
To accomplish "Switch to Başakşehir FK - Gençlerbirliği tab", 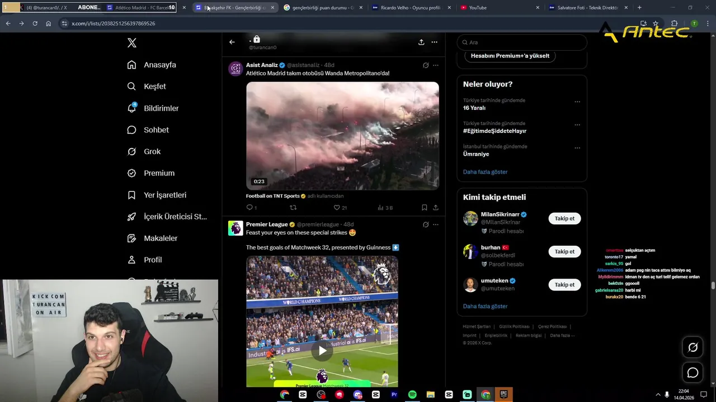I will (x=234, y=8).
